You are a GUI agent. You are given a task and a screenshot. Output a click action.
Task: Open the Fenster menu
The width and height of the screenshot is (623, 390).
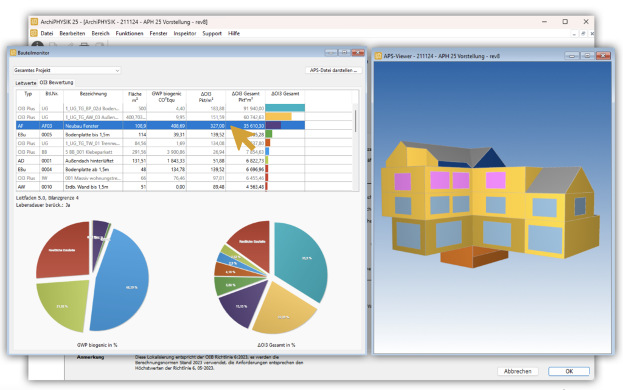click(x=158, y=33)
